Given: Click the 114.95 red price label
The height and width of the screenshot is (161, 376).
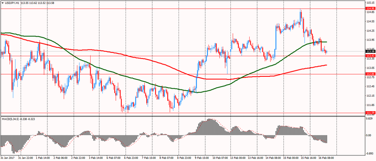Looking at the screenshot, I should (x=370, y=8).
